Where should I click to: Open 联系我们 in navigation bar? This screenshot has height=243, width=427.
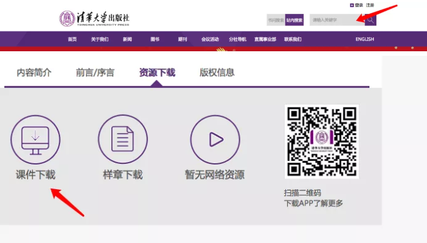(x=293, y=39)
